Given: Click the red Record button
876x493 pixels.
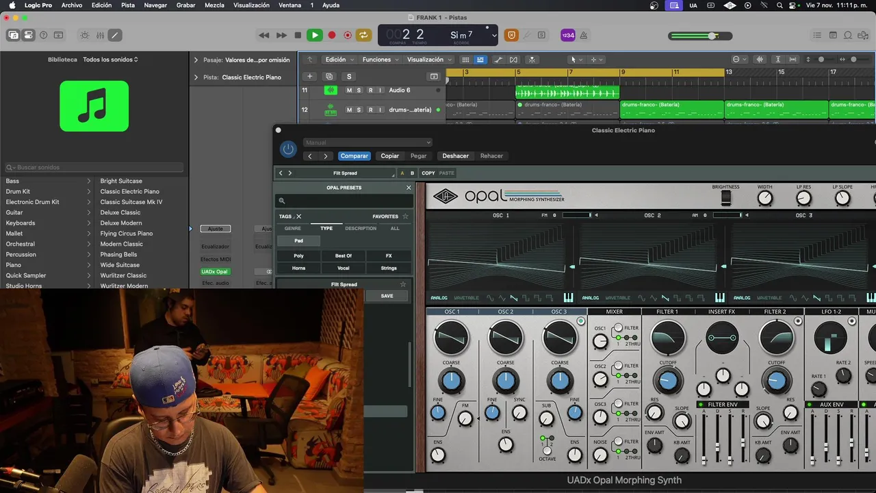Looking at the screenshot, I should pos(332,35).
